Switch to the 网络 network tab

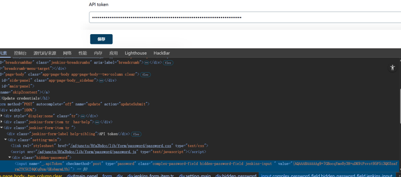tap(67, 53)
